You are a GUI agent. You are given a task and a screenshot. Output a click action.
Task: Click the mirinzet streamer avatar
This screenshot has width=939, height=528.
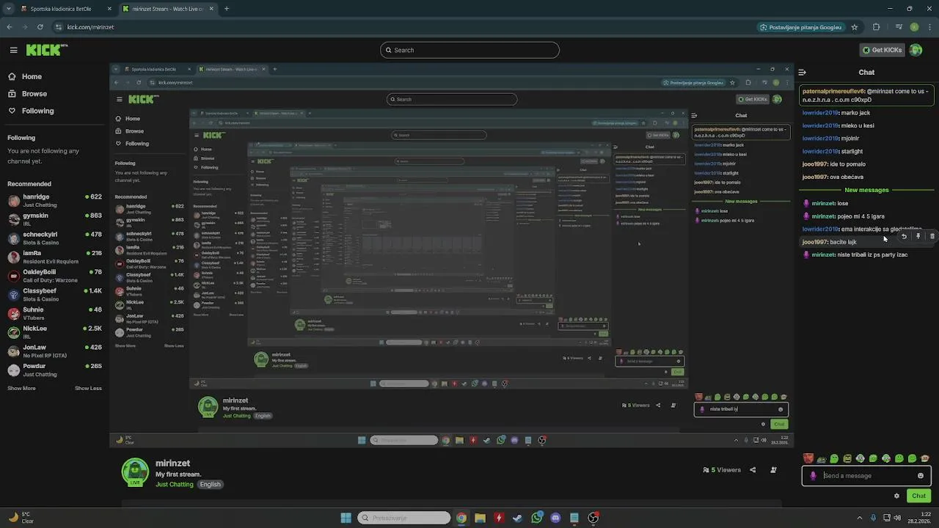point(135,472)
